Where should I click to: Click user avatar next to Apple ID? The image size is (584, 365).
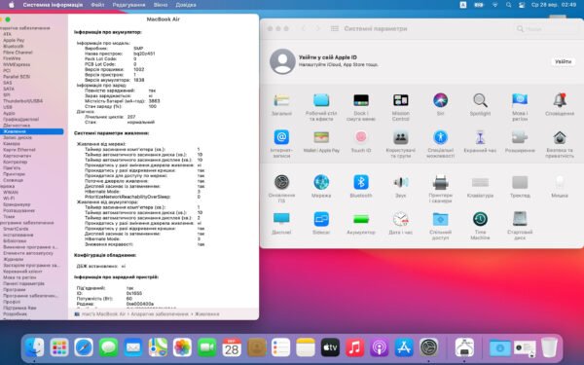(282, 61)
